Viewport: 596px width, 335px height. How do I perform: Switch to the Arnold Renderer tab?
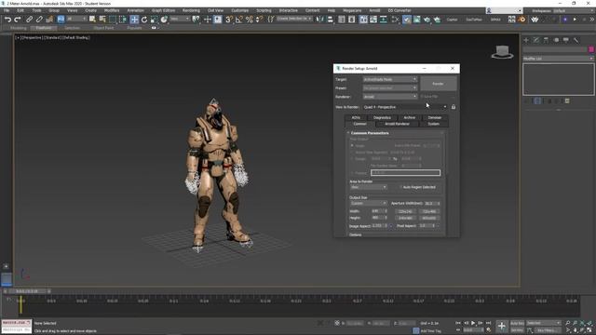pyautogui.click(x=398, y=124)
